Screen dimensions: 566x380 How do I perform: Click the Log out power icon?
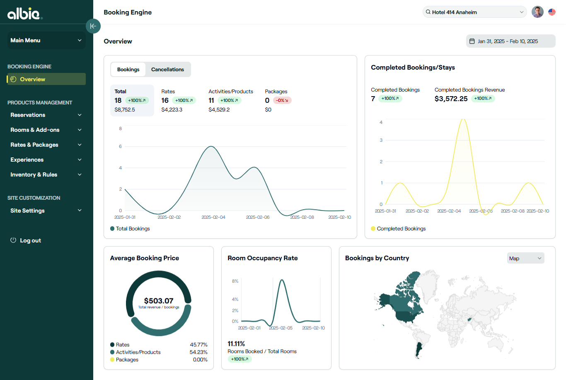13,240
